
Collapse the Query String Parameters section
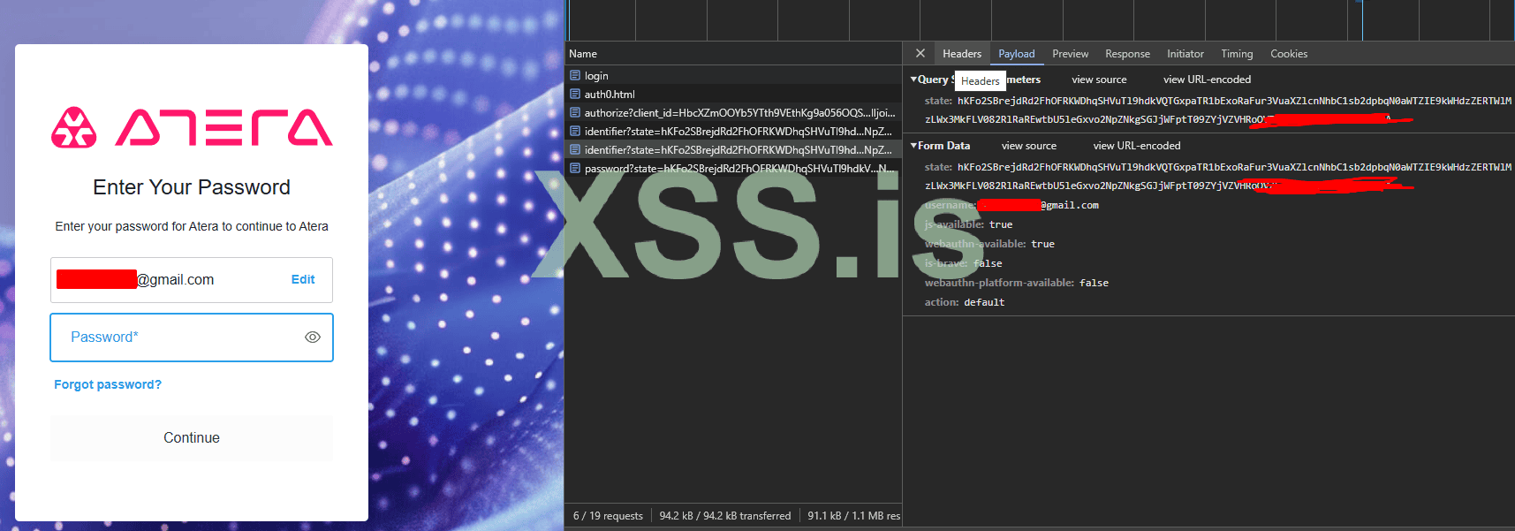tap(913, 80)
